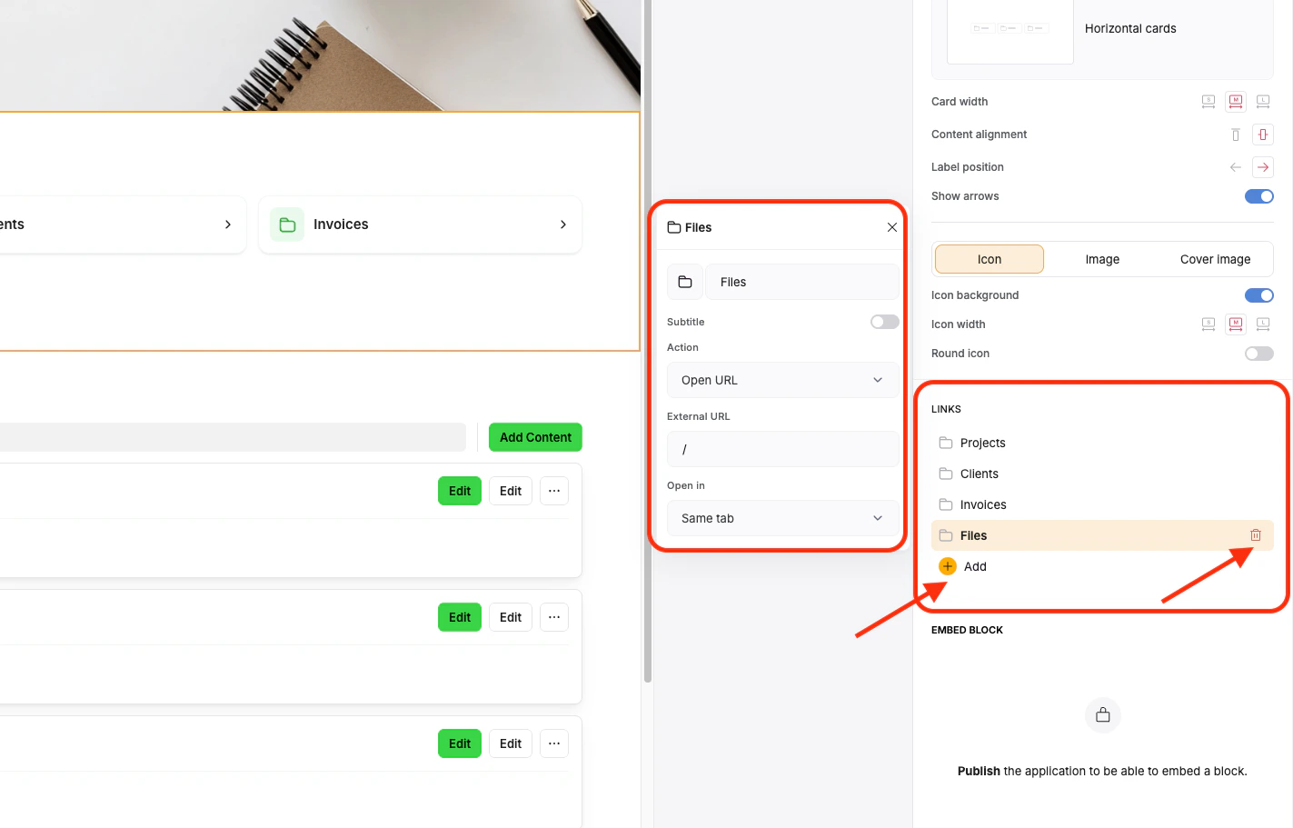This screenshot has height=828, width=1293.
Task: Open the Action dropdown showing Open URL
Action: (783, 380)
